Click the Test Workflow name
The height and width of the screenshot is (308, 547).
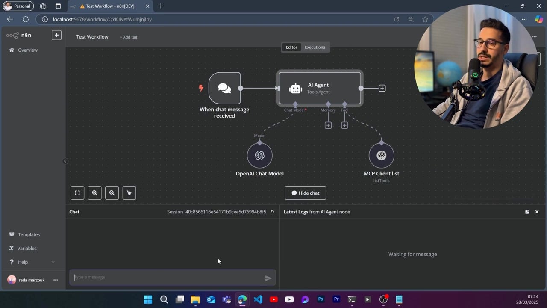point(92,37)
